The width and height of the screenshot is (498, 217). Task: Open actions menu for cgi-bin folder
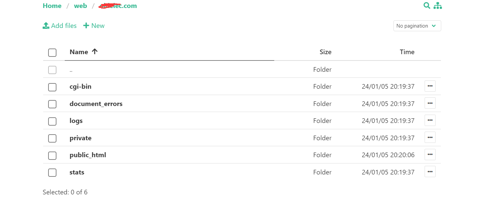(430, 86)
